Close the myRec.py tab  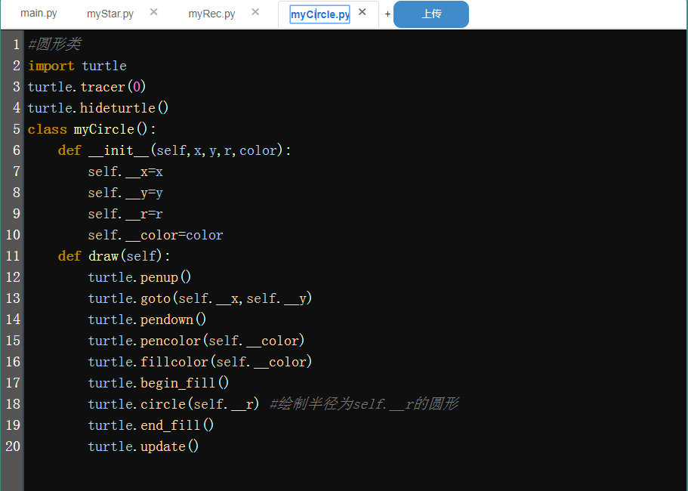(255, 12)
